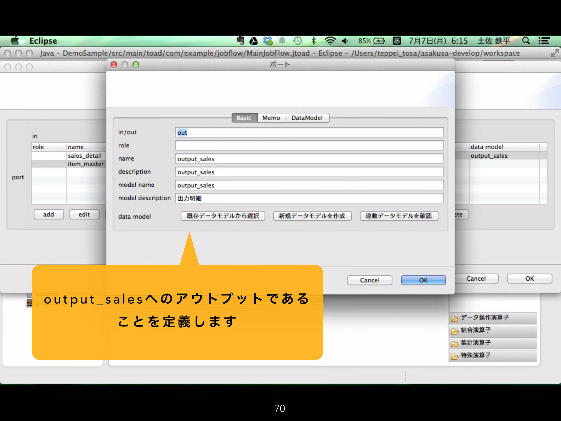The width and height of the screenshot is (561, 421).
Task: Click 連動データモデルを確認 button
Action: click(399, 216)
